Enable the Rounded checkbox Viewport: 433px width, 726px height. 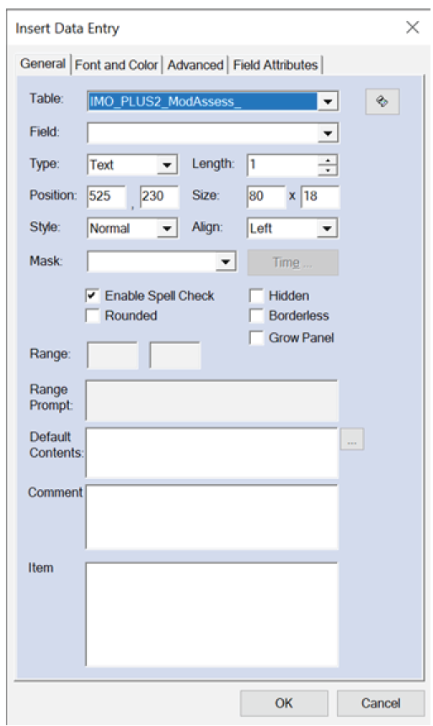[93, 315]
